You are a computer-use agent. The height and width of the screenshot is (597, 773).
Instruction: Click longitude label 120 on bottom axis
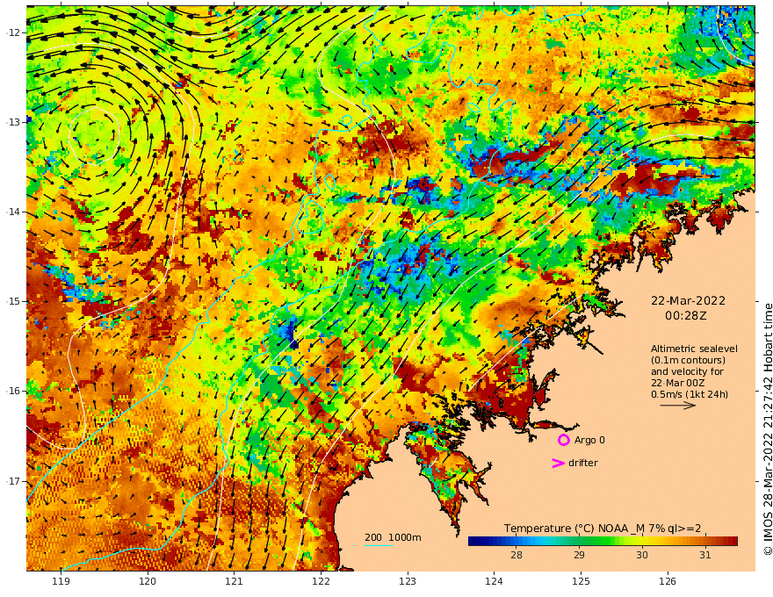click(x=148, y=581)
